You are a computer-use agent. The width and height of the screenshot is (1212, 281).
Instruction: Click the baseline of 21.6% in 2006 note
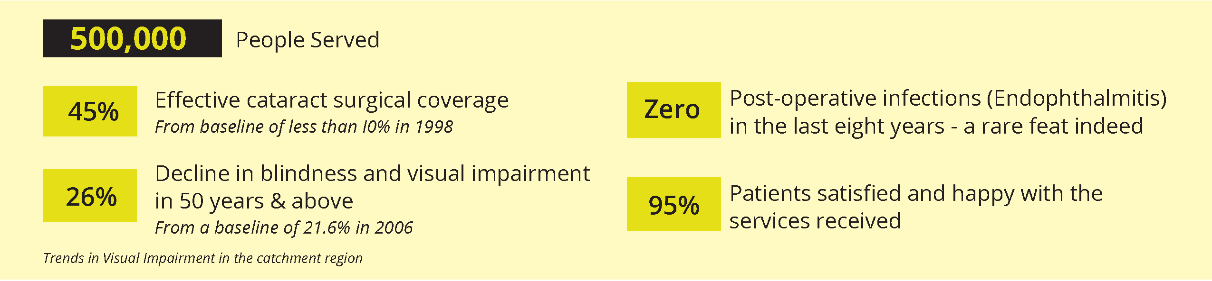coord(284,228)
